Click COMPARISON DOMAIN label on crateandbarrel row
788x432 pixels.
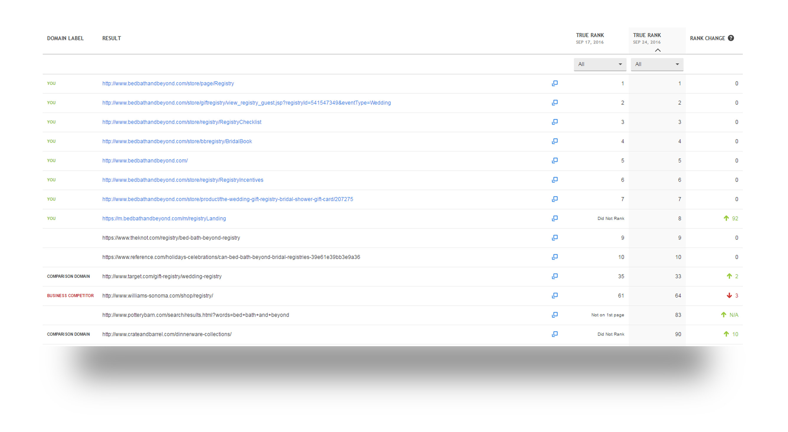(68, 334)
